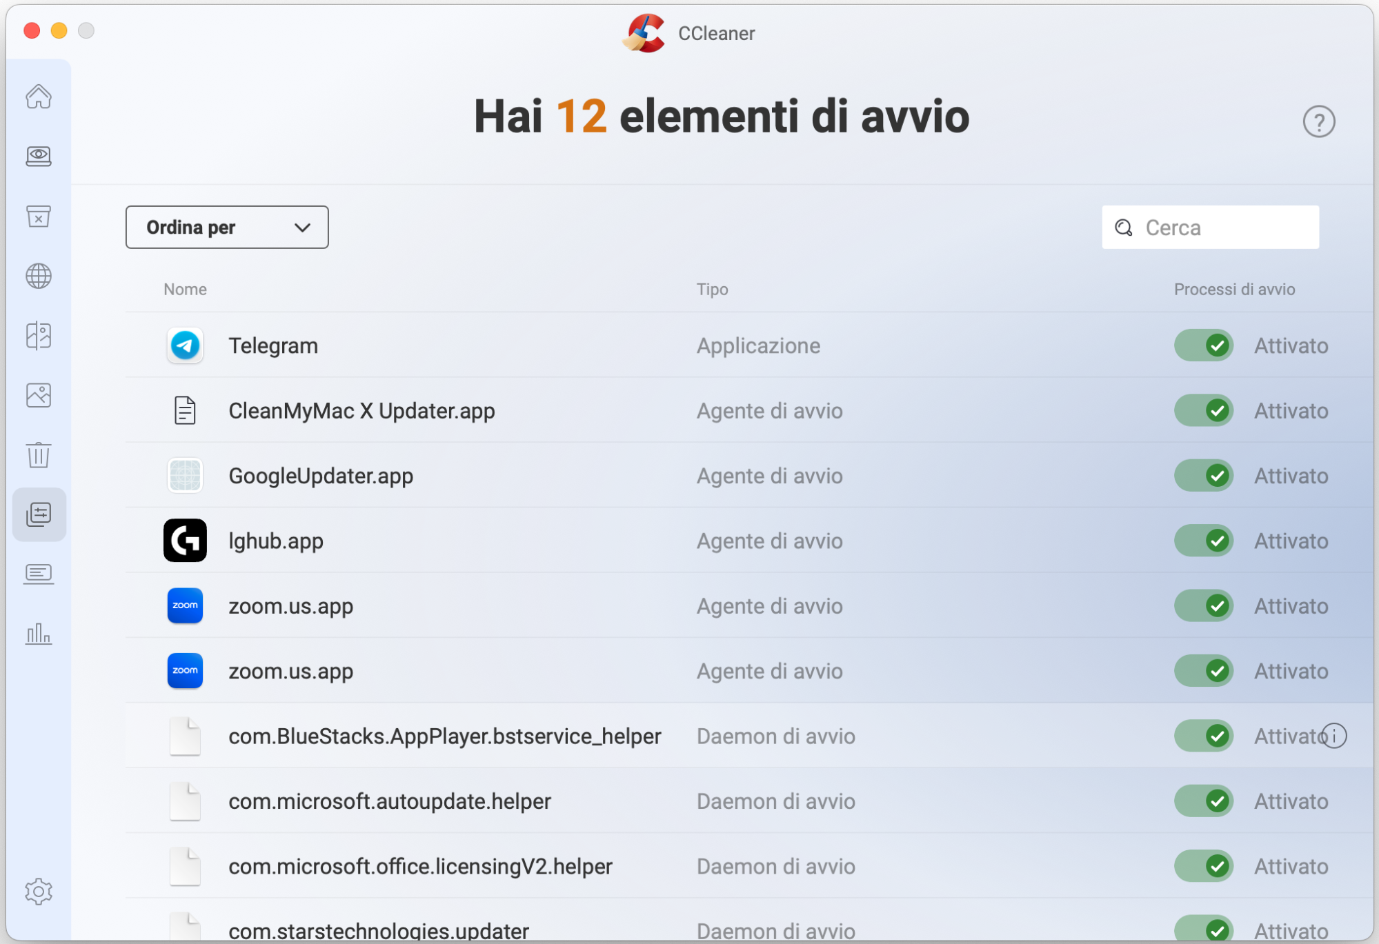Open the monitor eye scan sidebar icon
1379x944 pixels.
tap(39, 157)
